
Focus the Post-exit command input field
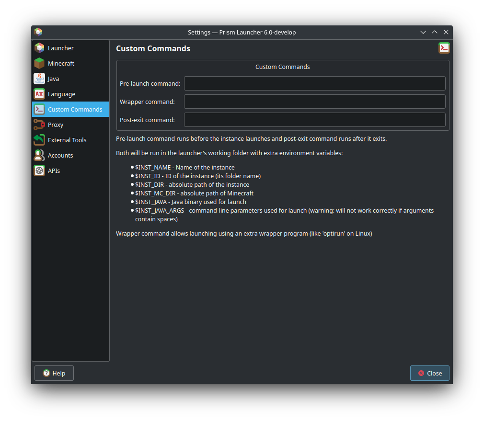pyautogui.click(x=314, y=120)
